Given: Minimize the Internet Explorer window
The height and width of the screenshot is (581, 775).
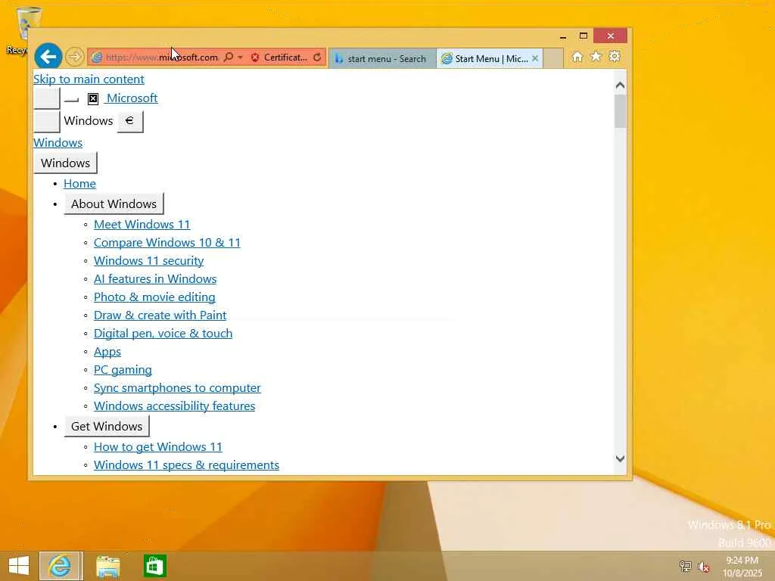Looking at the screenshot, I should (563, 36).
